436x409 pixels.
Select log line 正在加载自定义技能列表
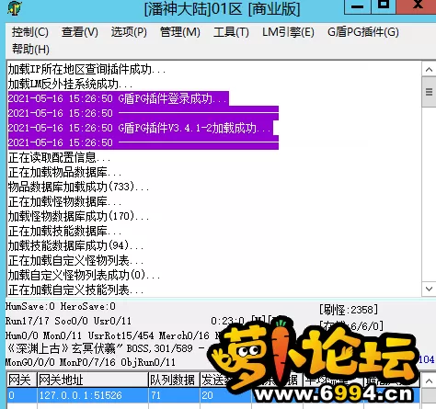(x=75, y=290)
